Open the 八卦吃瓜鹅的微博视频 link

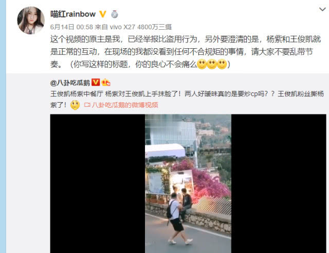coord(125,105)
